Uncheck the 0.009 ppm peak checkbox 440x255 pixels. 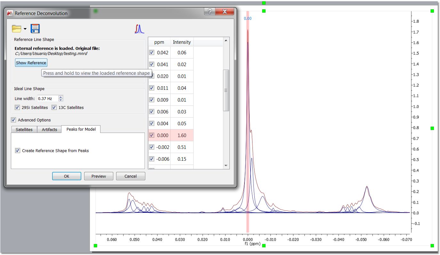[x=152, y=100]
